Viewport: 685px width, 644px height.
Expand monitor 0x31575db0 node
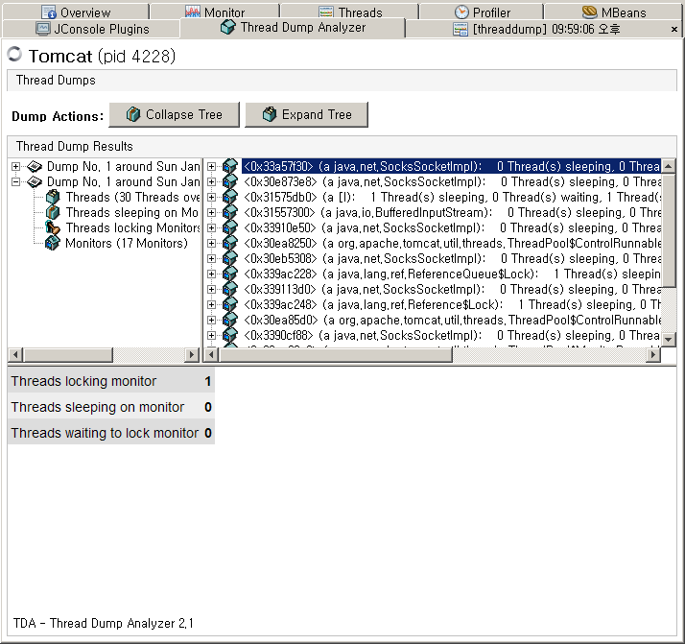211,197
